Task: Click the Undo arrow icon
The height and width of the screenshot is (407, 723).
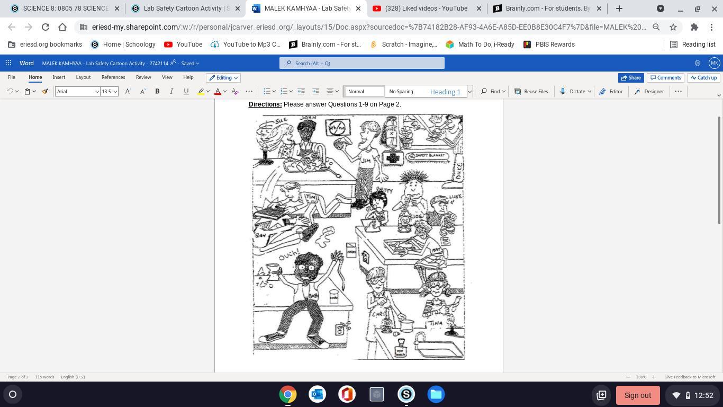Action: 10,92
